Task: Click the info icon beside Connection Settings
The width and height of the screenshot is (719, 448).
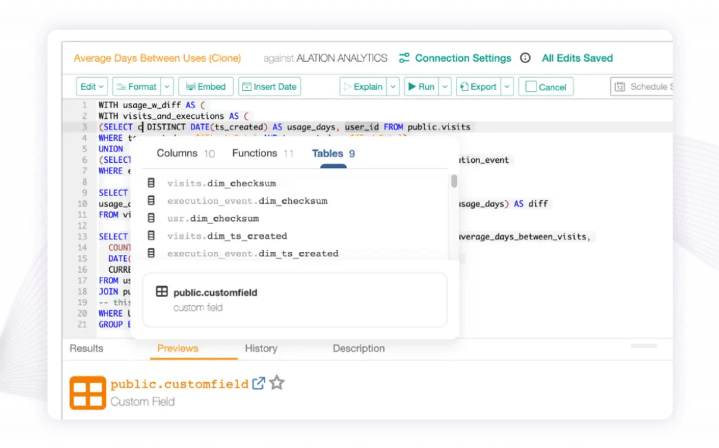Action: pos(525,58)
